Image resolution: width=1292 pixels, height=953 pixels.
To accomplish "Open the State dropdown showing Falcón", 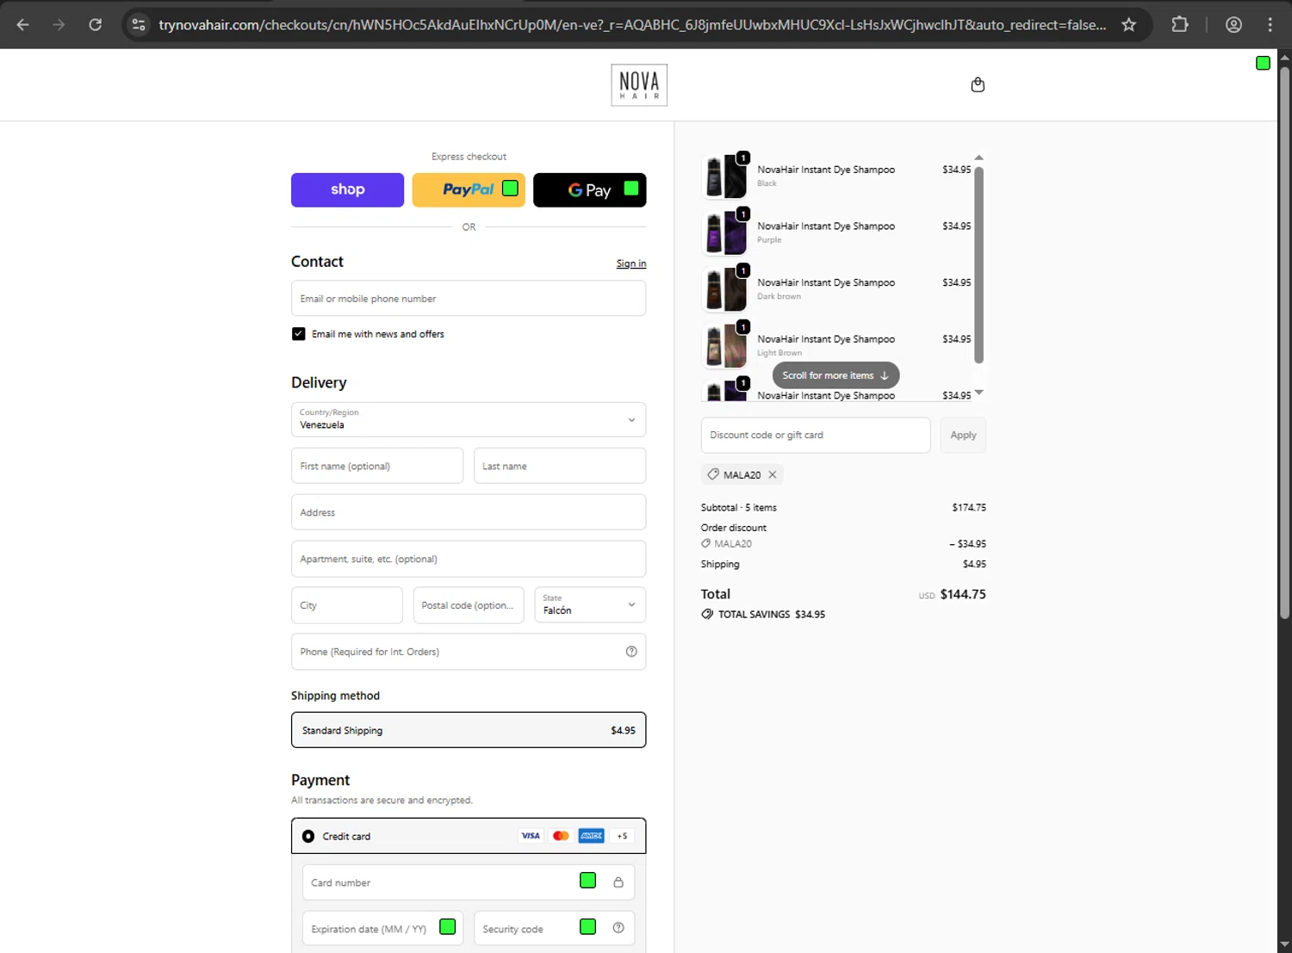I will [x=590, y=604].
